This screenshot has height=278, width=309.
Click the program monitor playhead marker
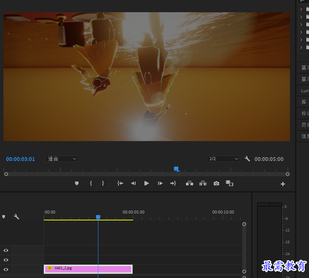176,169
